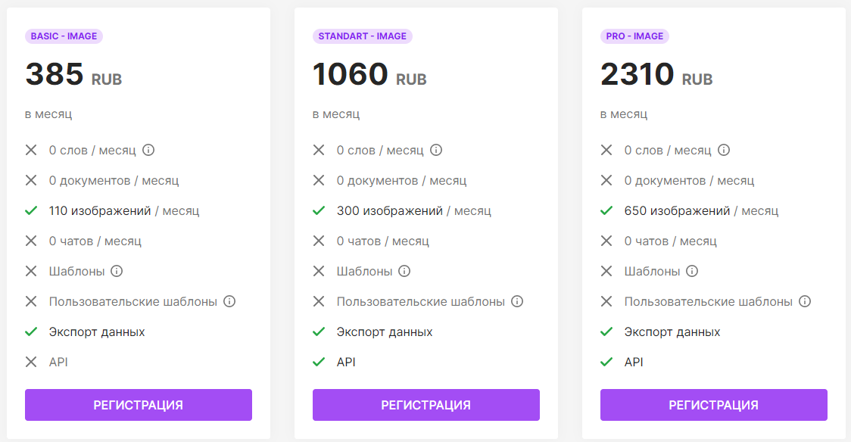851x442 pixels.
Task: Click info icon beside Пользовательские шаблоны in Pro plan
Action: pos(805,301)
